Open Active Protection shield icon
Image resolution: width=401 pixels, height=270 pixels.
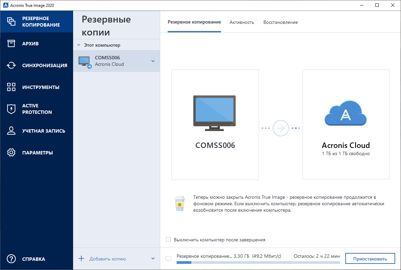tap(11, 109)
